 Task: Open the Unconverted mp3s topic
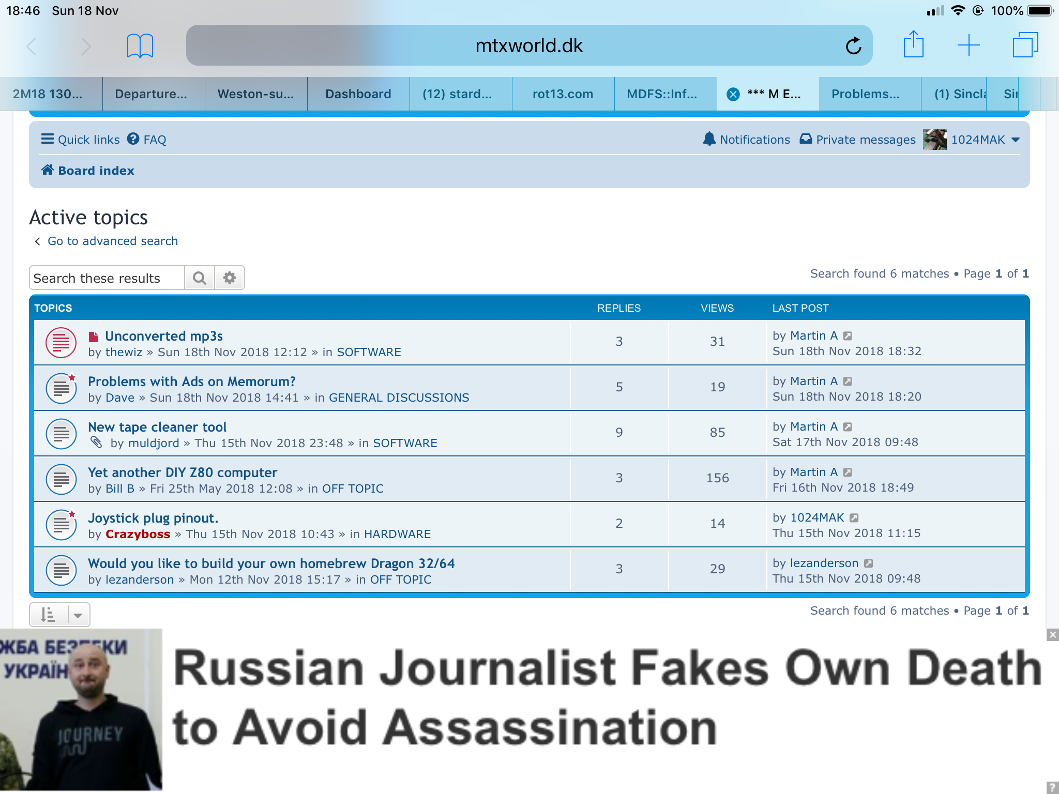click(164, 336)
